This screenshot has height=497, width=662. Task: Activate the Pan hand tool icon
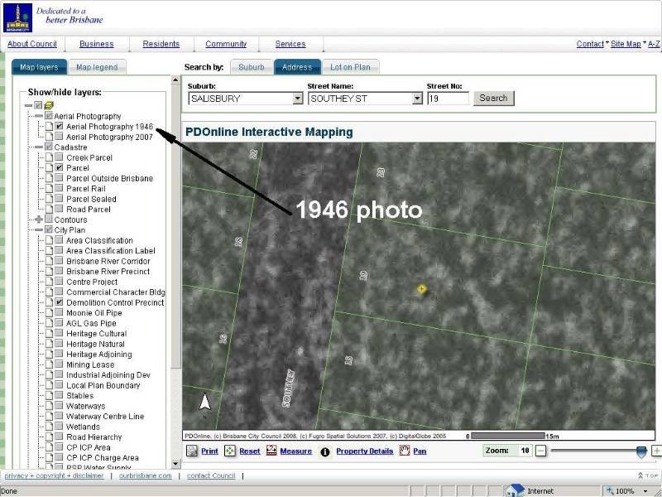pos(405,451)
